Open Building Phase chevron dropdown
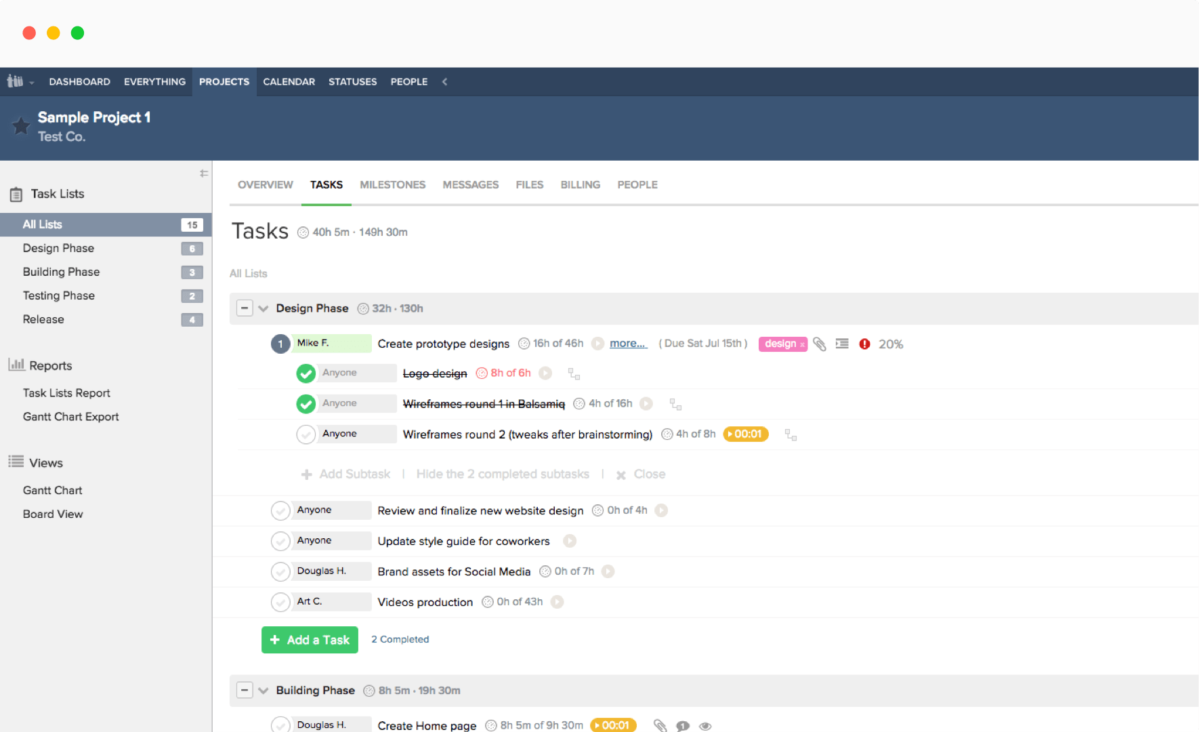Image resolution: width=1199 pixels, height=732 pixels. click(264, 691)
